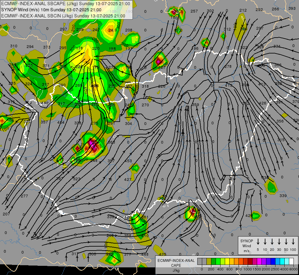This screenshot has height=275, width=299.
Task: Click the 6000 label under the CAPE scale
Action: (294, 269)
